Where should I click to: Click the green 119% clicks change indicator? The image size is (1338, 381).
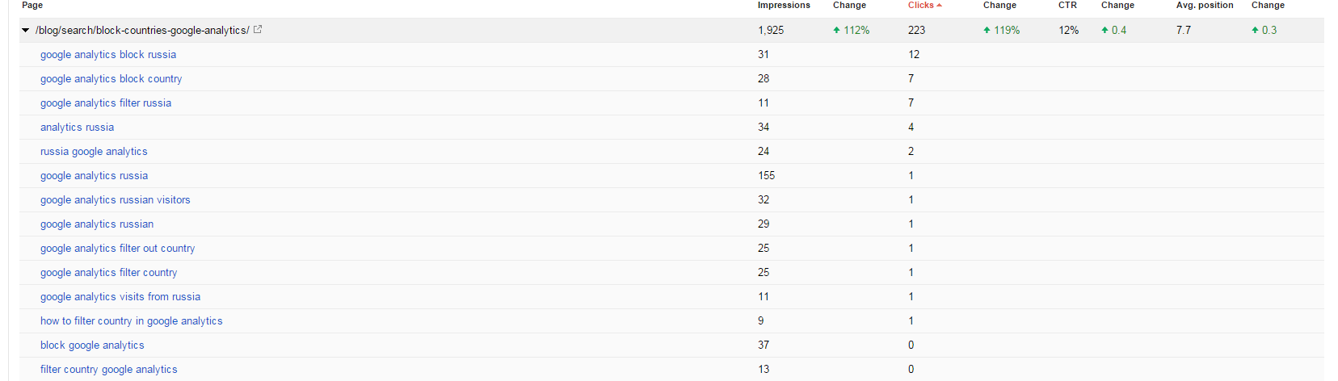pos(1002,31)
